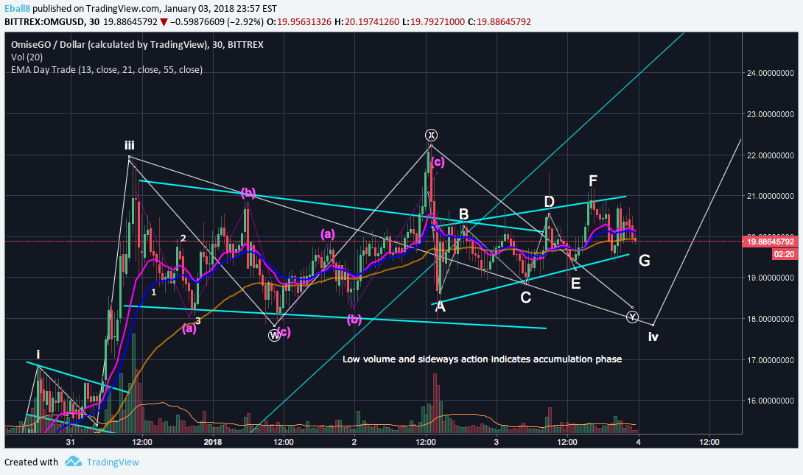Viewport: 803px width, 475px height.
Task: Click the small white '2' subwave label
Action: click(x=183, y=238)
